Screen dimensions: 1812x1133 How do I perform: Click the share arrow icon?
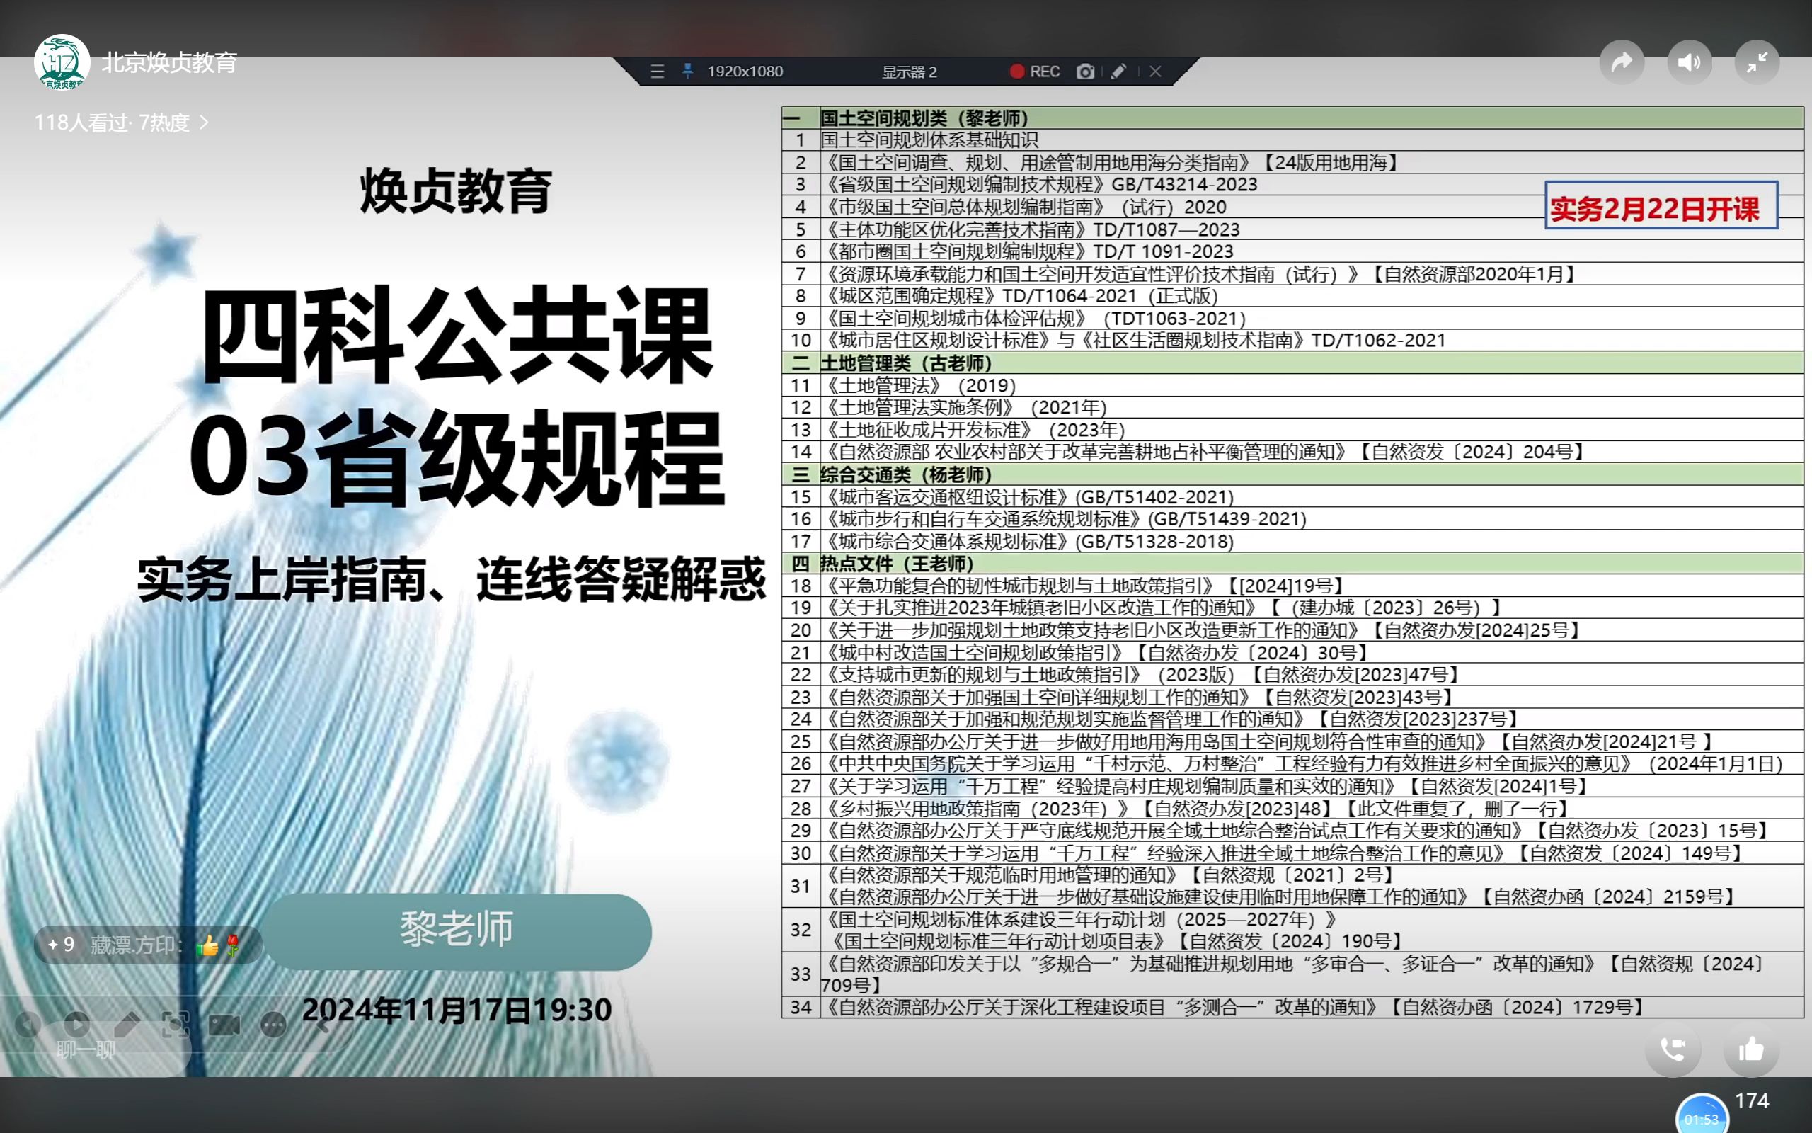1621,62
